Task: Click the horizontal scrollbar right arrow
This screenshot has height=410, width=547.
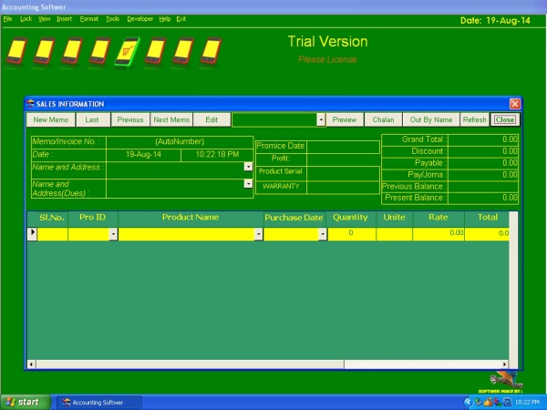Action: [504, 364]
